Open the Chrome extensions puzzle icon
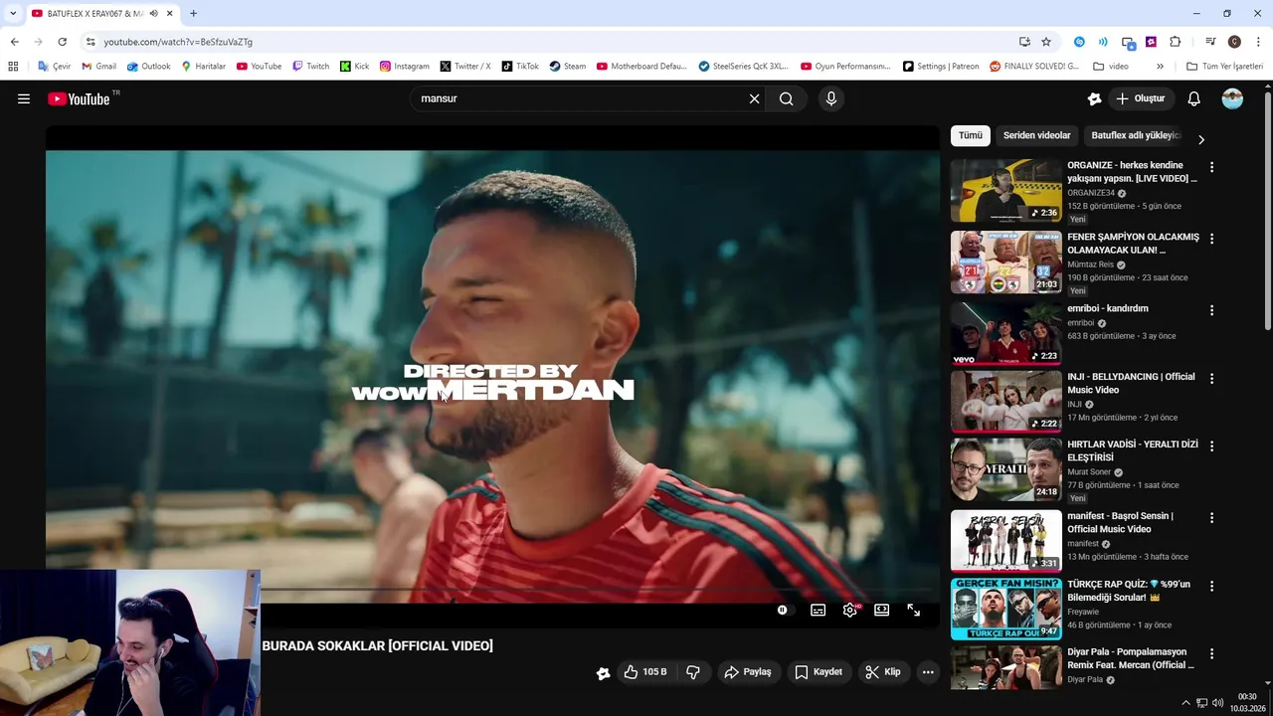Viewport: 1273px width, 716px height. click(x=1175, y=42)
